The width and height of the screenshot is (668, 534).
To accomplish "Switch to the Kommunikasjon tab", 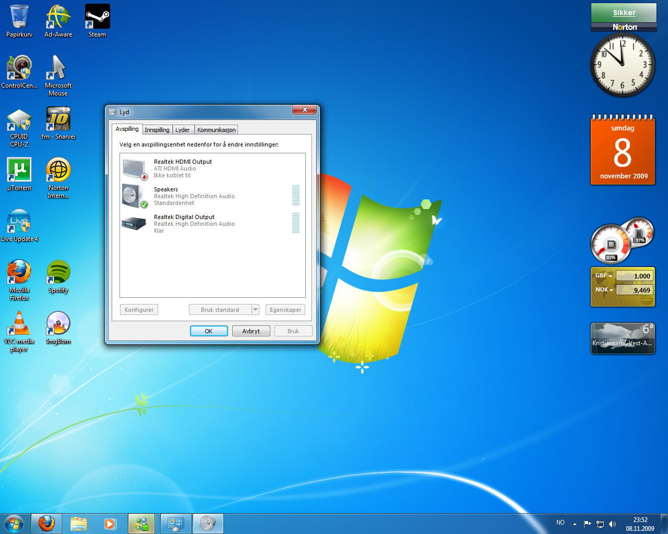I will click(x=216, y=130).
